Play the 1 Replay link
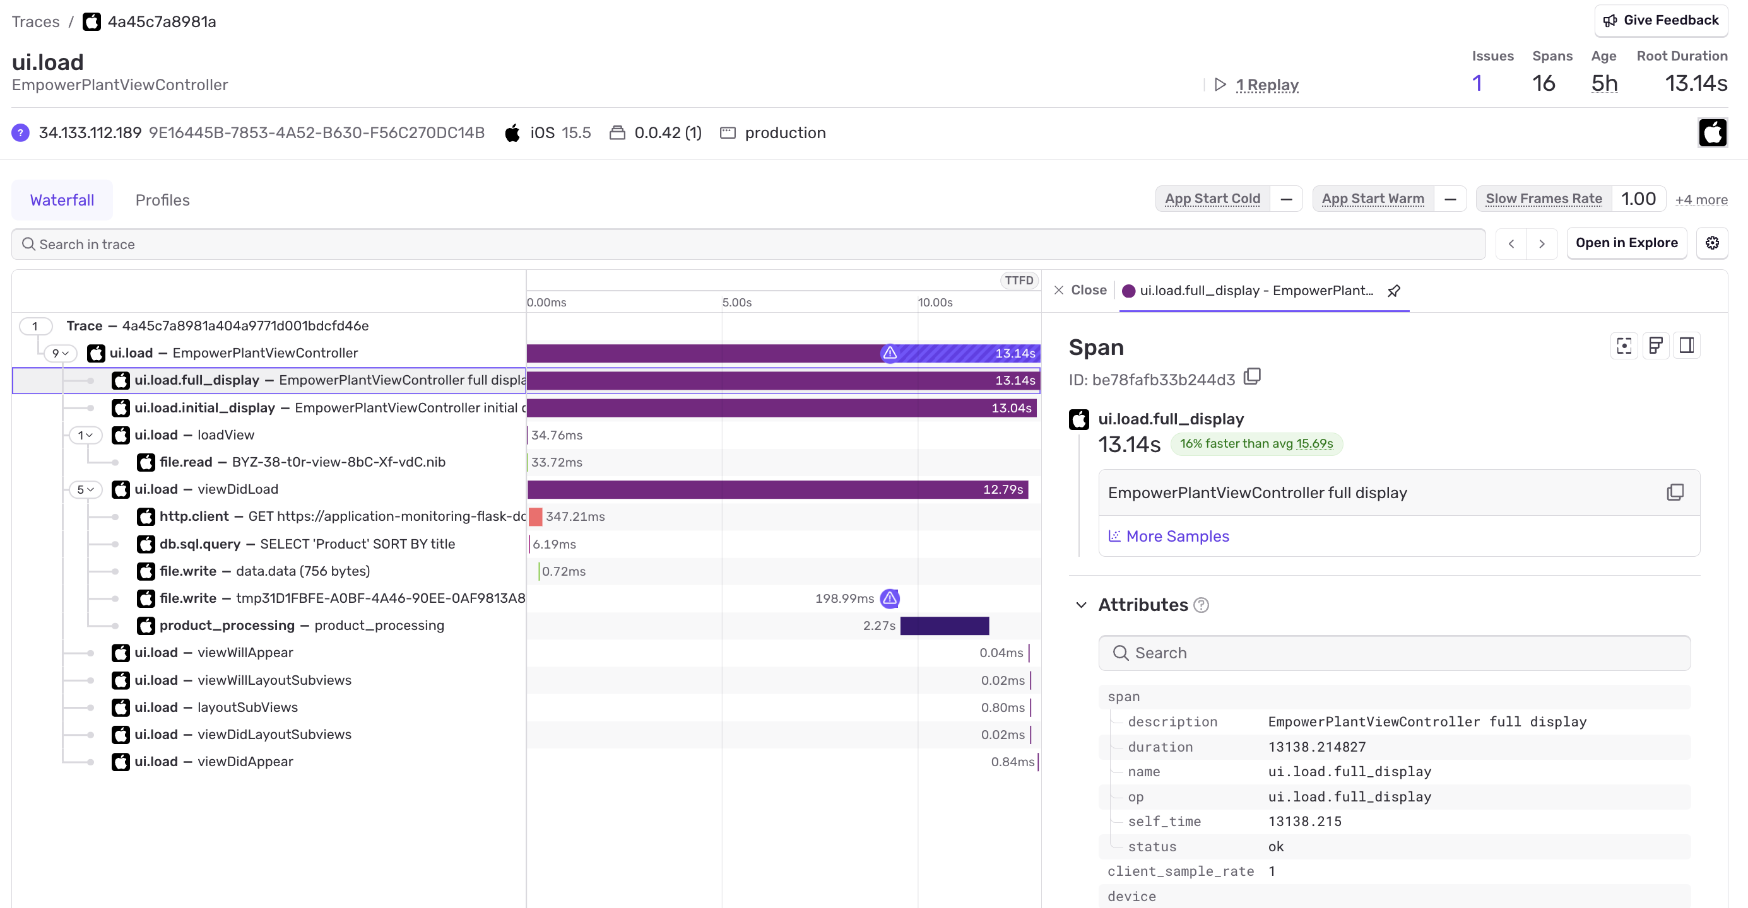The width and height of the screenshot is (1748, 908). click(x=1267, y=84)
